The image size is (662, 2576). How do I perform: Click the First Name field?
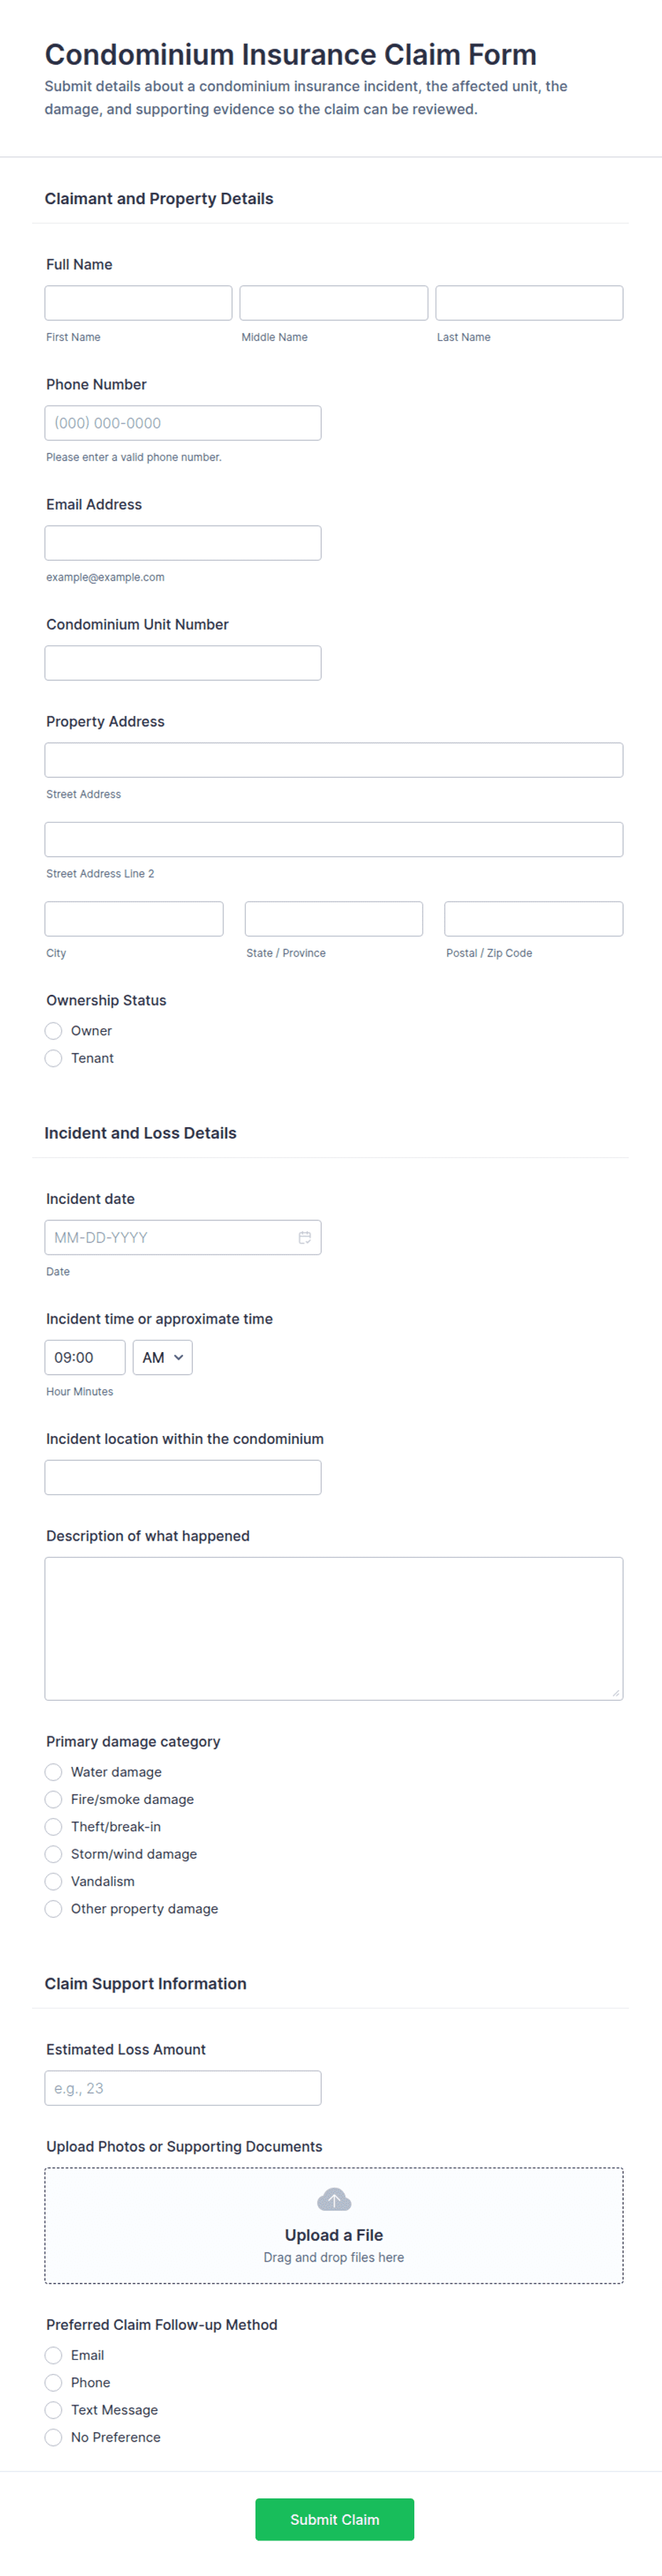tap(138, 303)
